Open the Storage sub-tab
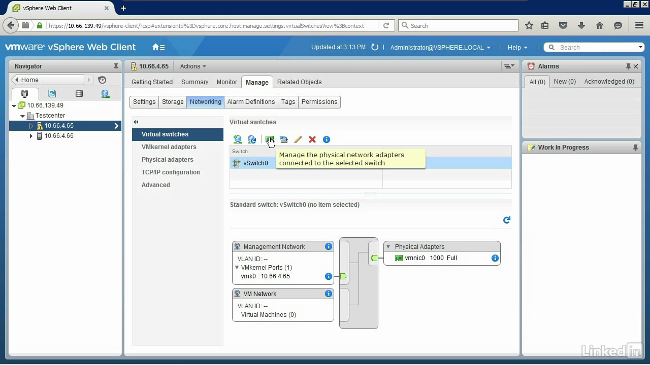 tap(173, 102)
